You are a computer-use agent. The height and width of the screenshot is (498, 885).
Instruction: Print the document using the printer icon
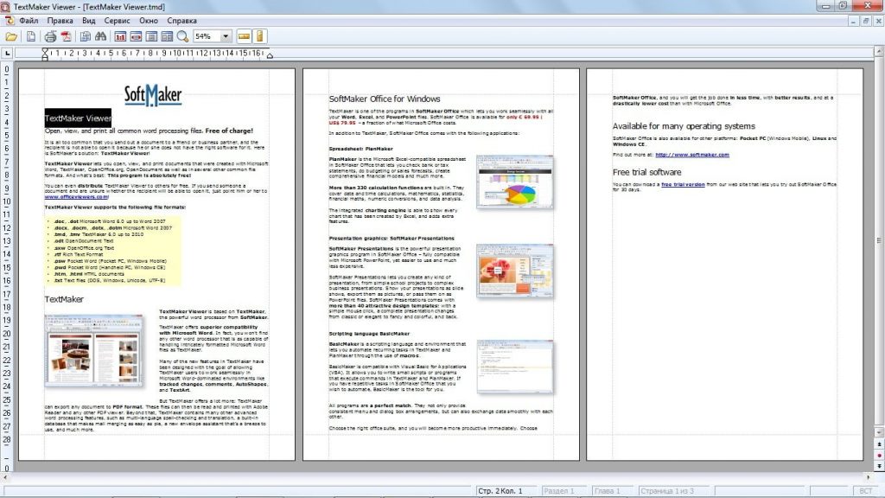point(50,36)
